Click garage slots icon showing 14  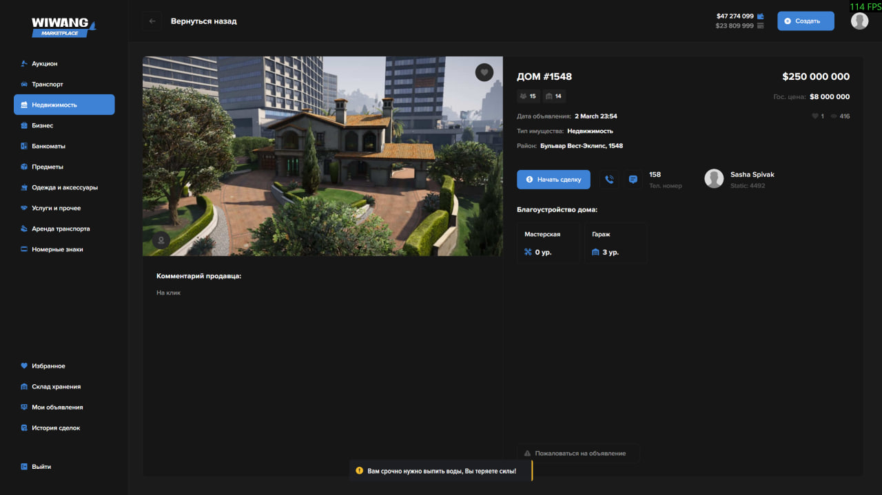[x=548, y=96]
